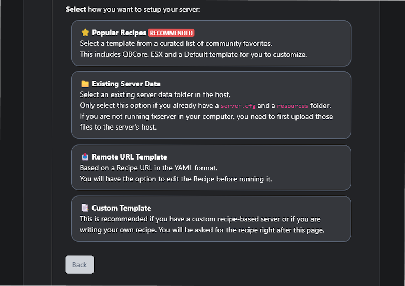Screen dimensions: 405x286
Task: Click the star icon for Popular Recipes
Action: coord(85,33)
